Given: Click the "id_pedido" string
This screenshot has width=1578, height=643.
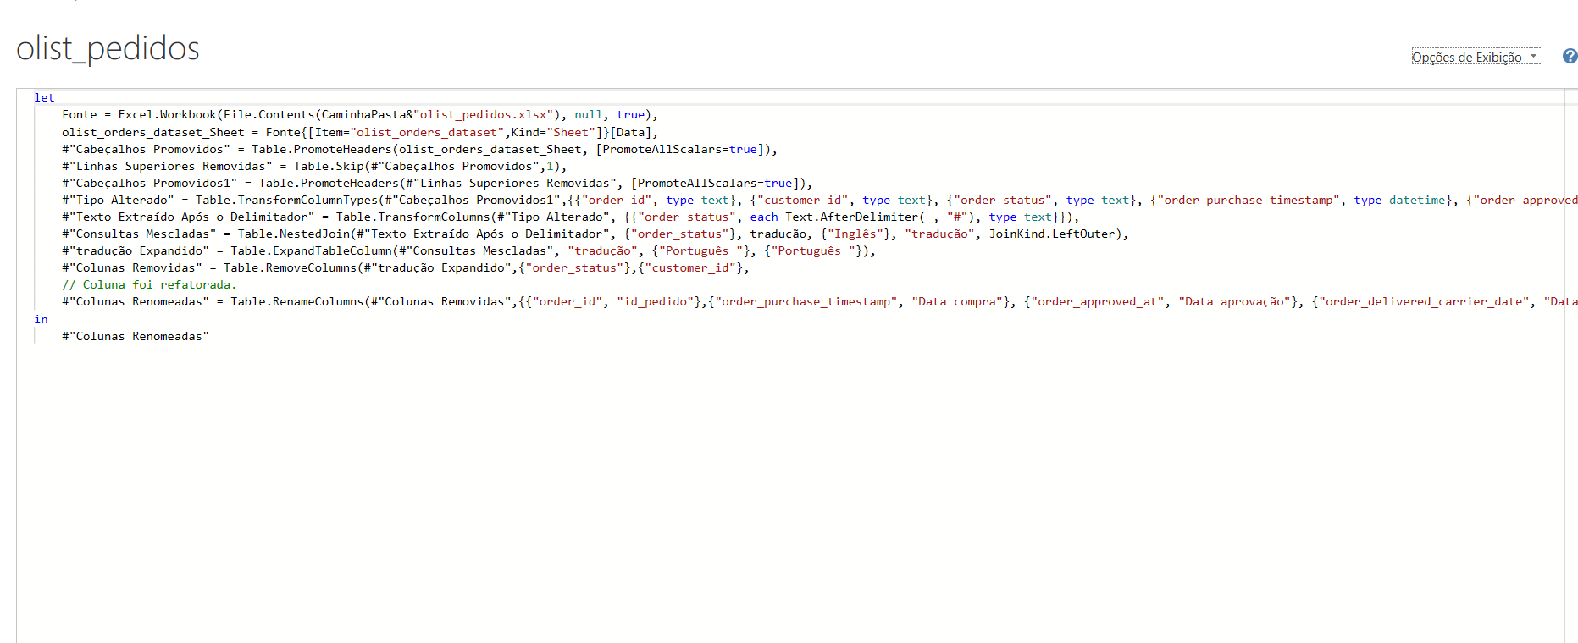Looking at the screenshot, I should [656, 301].
